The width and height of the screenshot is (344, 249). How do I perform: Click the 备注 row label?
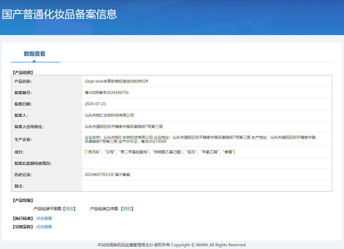tap(19, 186)
